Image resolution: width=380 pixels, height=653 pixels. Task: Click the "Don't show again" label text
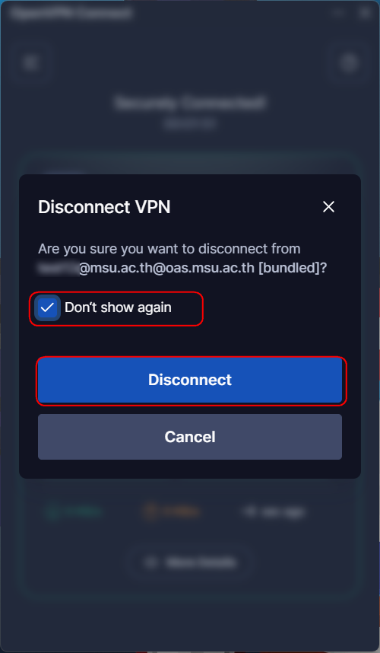pos(118,307)
